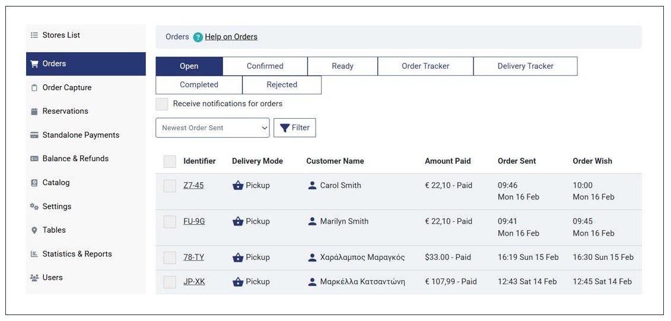Click the Order Wish column header
The image size is (671, 321).
click(x=592, y=161)
